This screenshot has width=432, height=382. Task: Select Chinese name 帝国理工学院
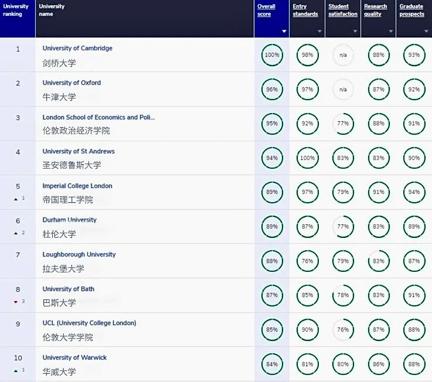68,199
